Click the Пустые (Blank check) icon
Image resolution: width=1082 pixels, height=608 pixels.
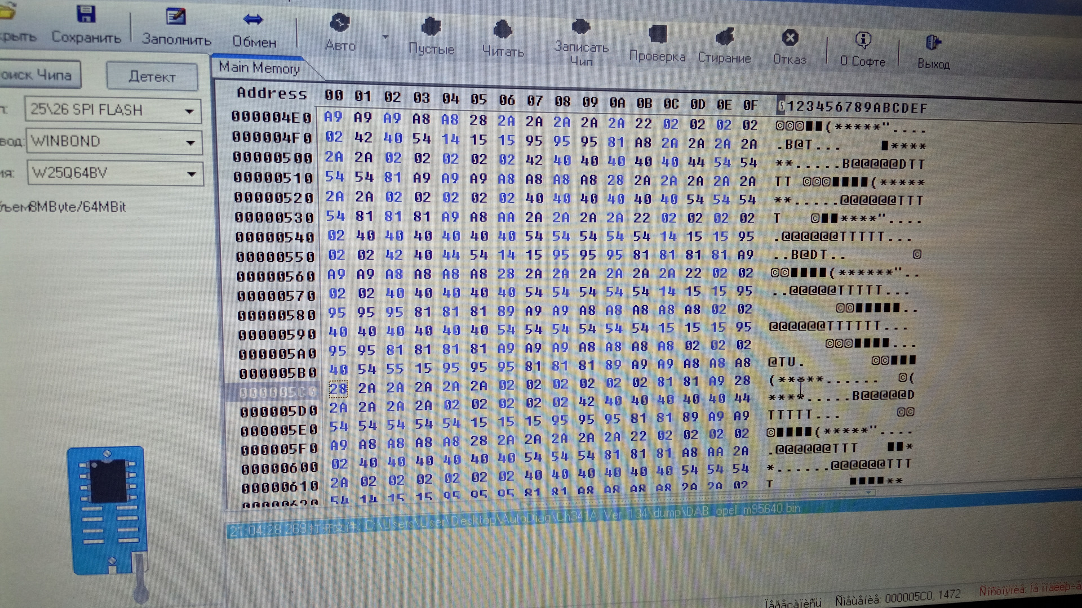(431, 27)
